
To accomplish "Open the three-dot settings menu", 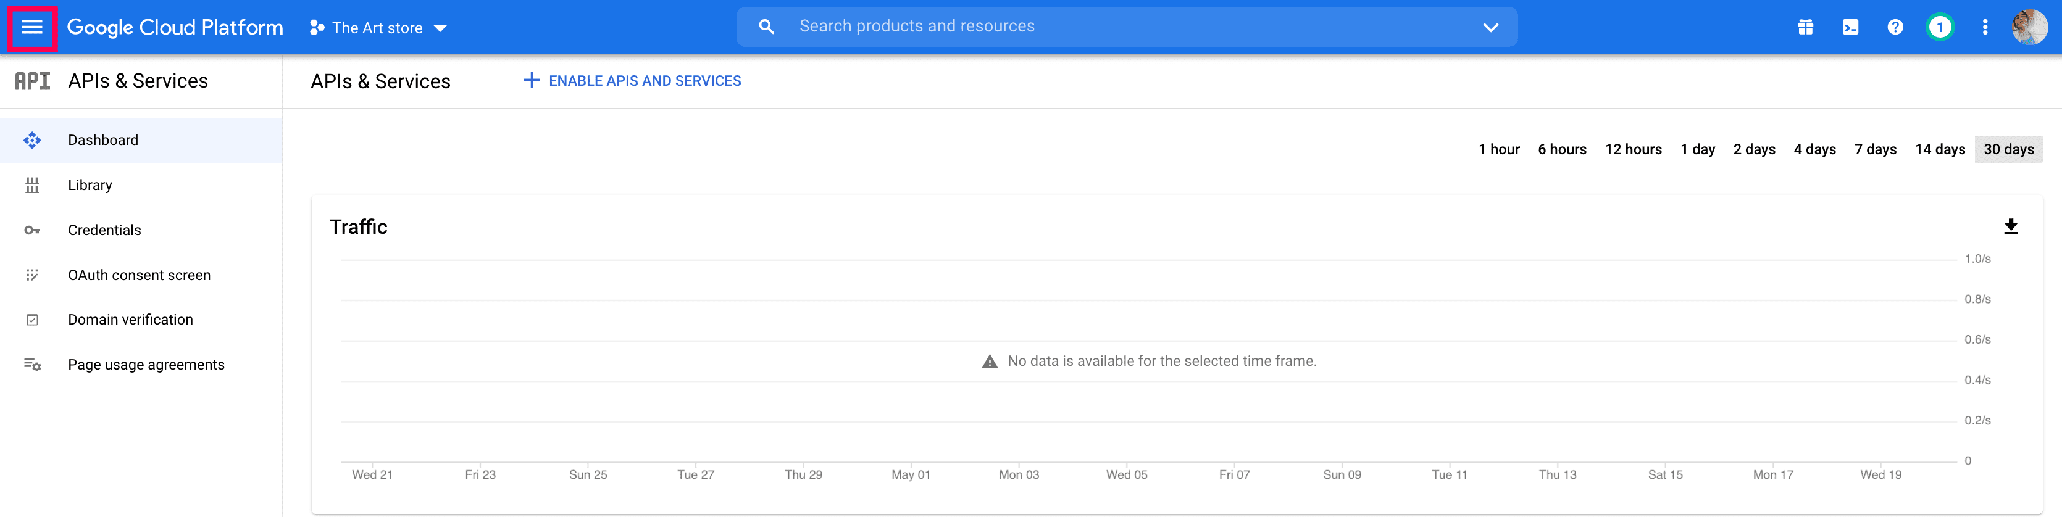I will [x=1984, y=28].
